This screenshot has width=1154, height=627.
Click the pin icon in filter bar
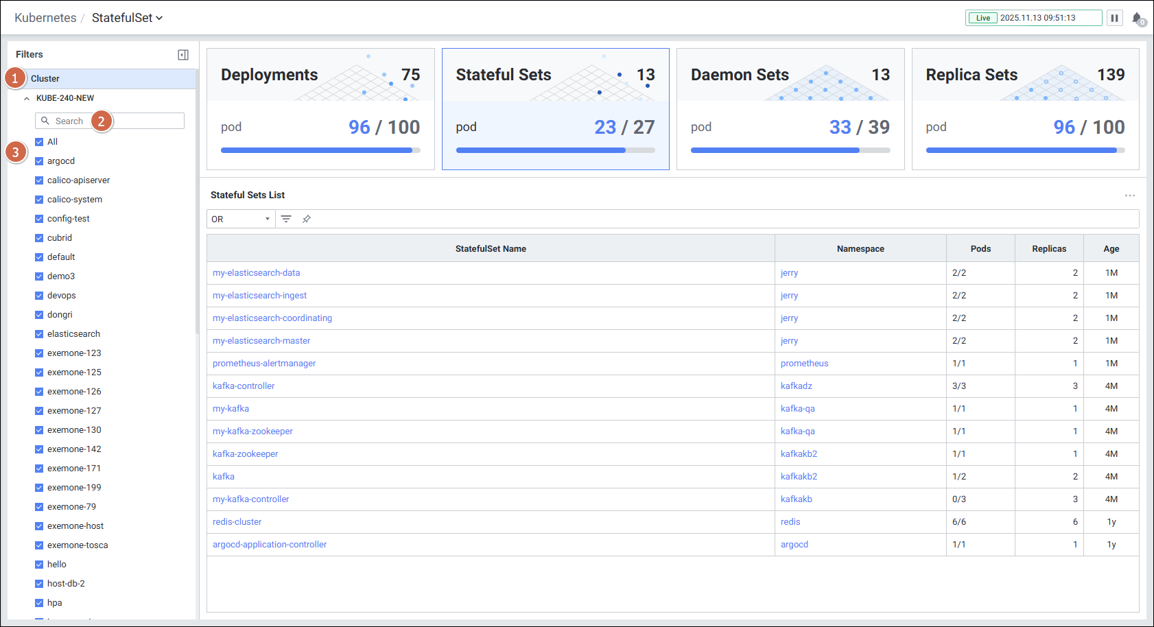[307, 219]
